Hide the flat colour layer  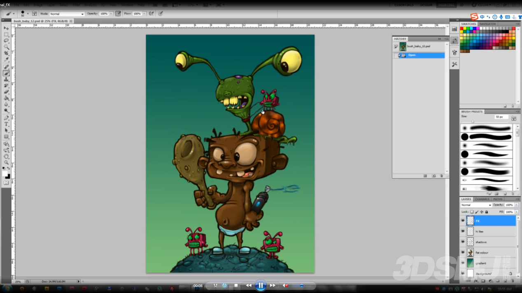pyautogui.click(x=463, y=253)
